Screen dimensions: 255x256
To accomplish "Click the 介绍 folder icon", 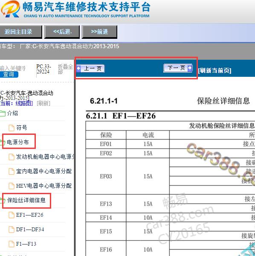I will tap(3, 113).
